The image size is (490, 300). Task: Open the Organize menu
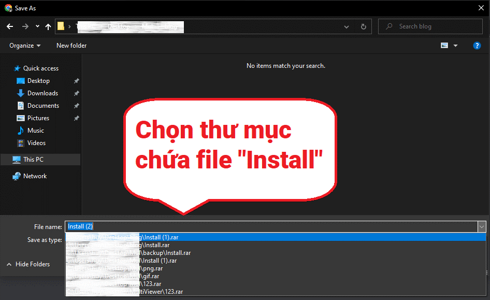pyautogui.click(x=25, y=46)
